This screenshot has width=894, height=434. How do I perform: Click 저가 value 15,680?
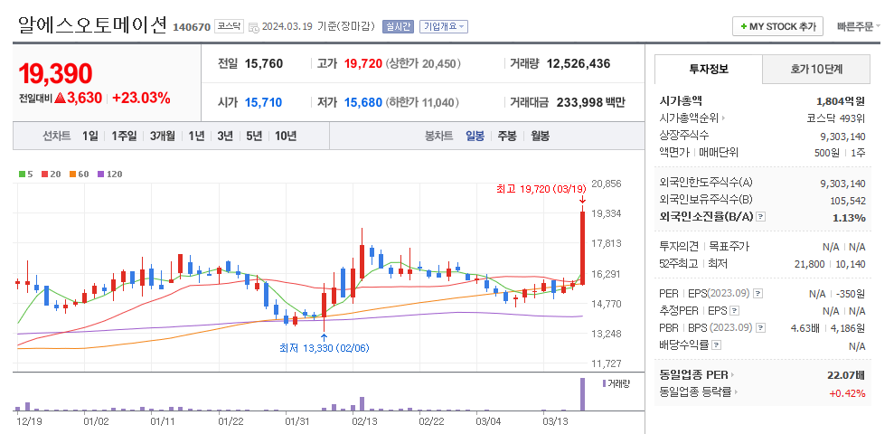[x=362, y=103]
